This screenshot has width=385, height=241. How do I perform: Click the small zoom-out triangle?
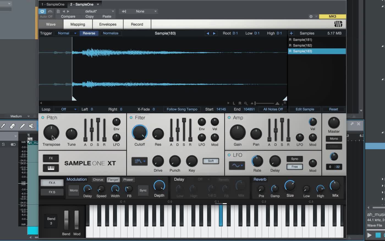coord(252,103)
